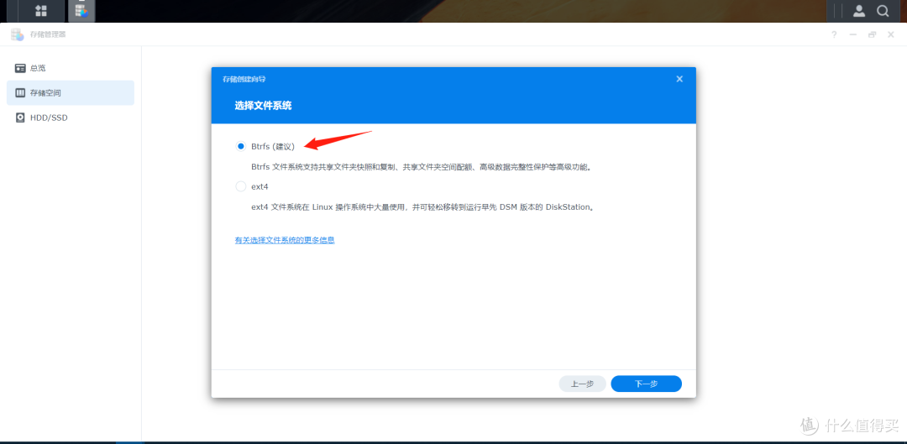
Task: Click the 总览 overview icon
Action: [20, 68]
